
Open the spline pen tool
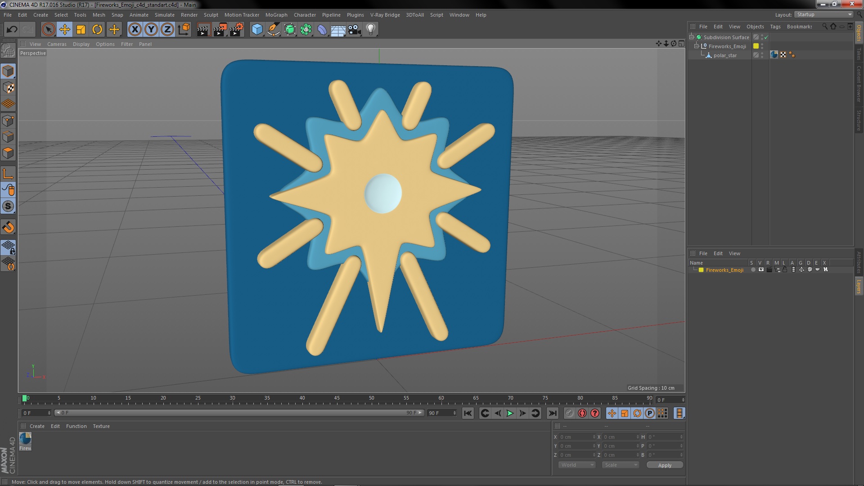coord(273,30)
